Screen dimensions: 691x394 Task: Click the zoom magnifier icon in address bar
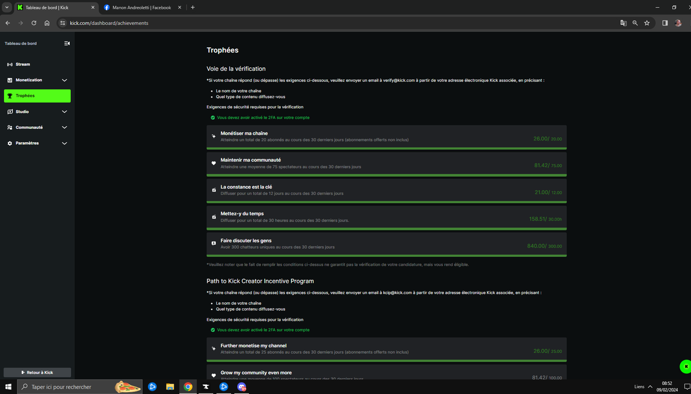(635, 23)
